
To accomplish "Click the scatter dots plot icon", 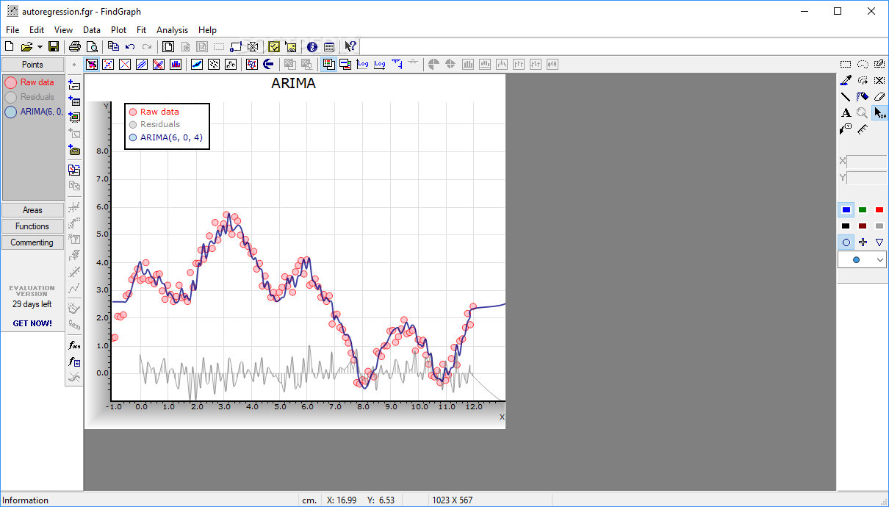I will pyautogui.click(x=214, y=64).
